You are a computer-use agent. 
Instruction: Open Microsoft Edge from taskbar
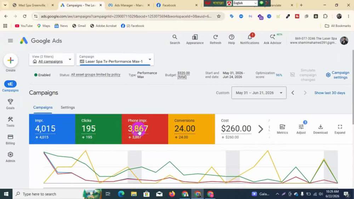tap(121, 194)
